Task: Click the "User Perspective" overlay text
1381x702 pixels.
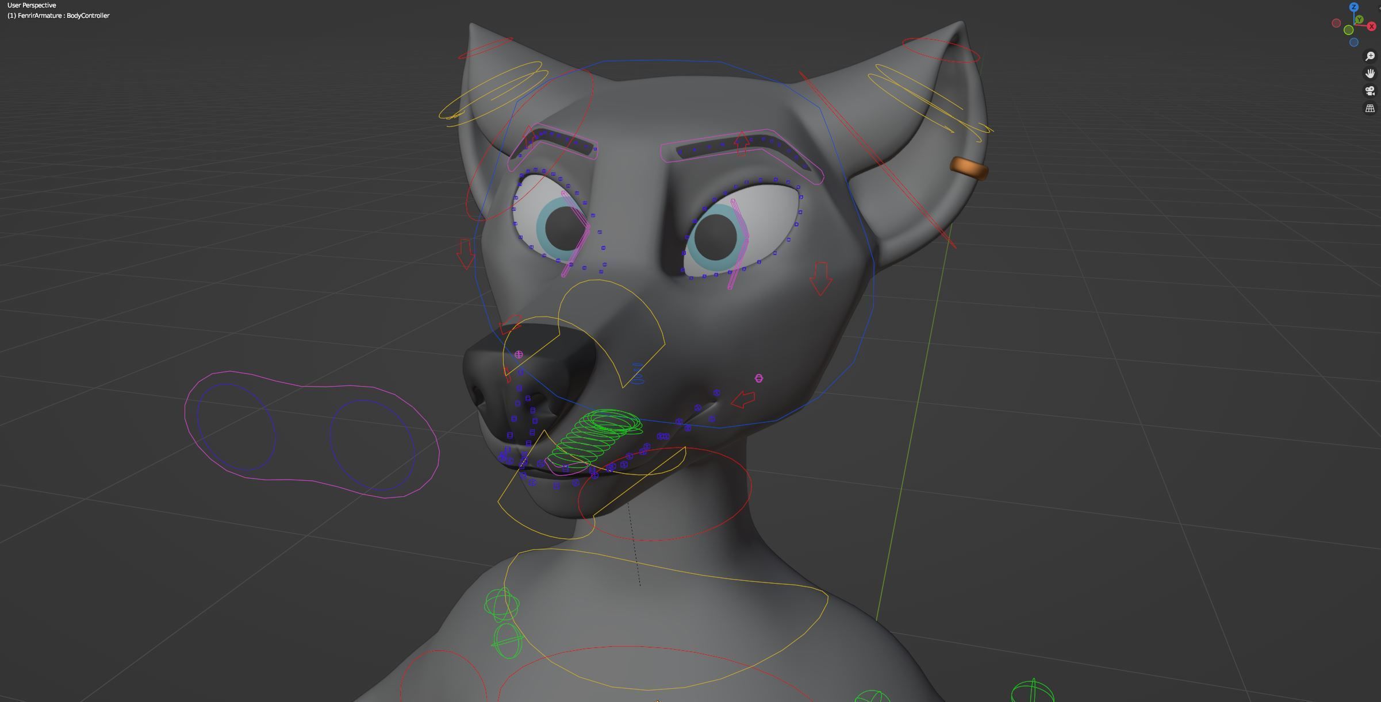Action: [x=32, y=5]
